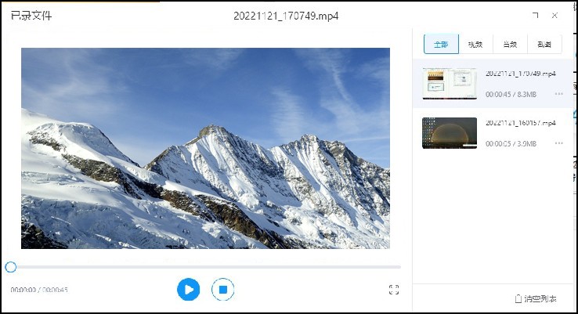Close the recorded files window
Viewport: 578px width, 314px height.
pos(555,15)
